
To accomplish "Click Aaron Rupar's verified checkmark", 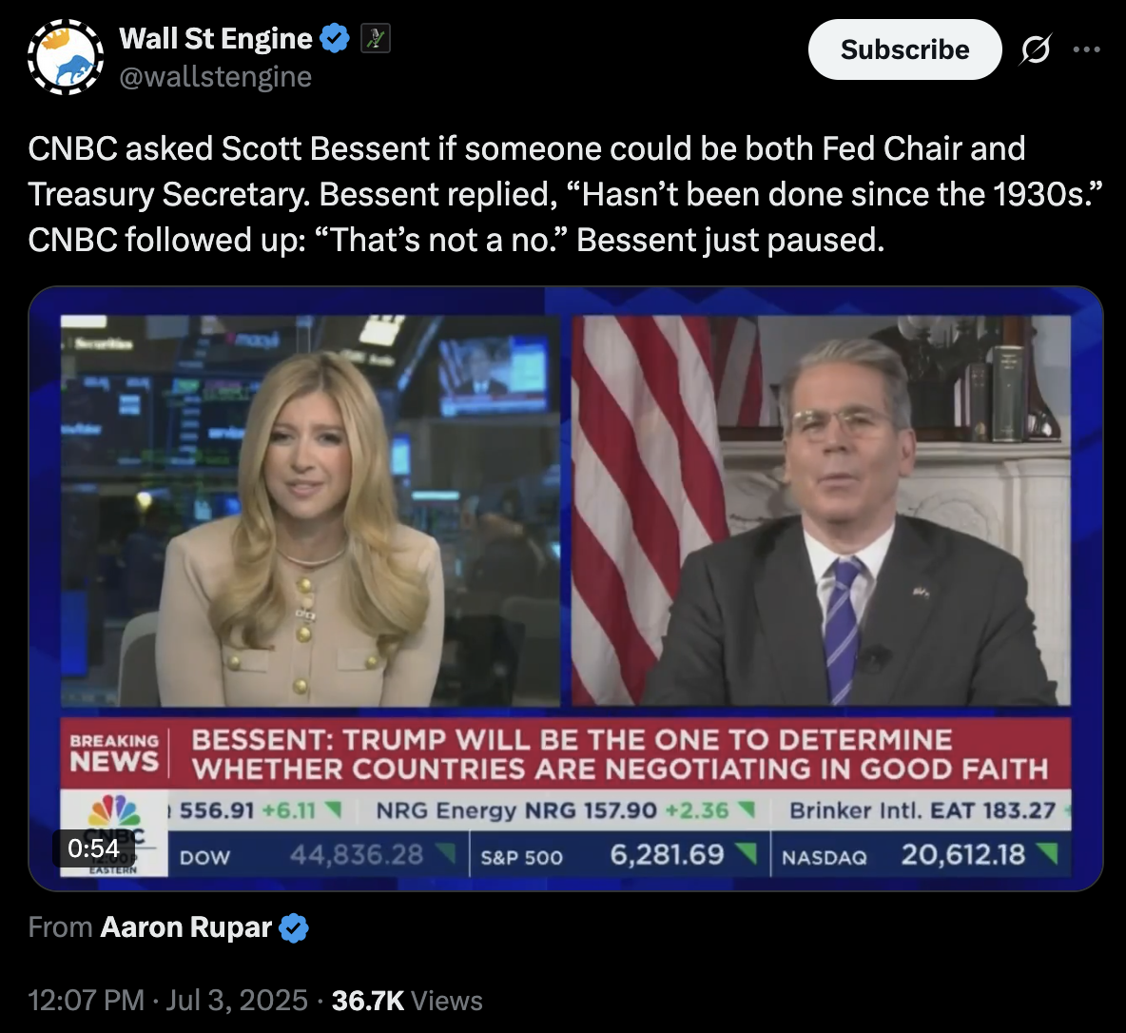I will [294, 928].
